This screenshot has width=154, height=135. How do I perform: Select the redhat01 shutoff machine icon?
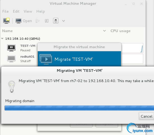(x=11, y=59)
